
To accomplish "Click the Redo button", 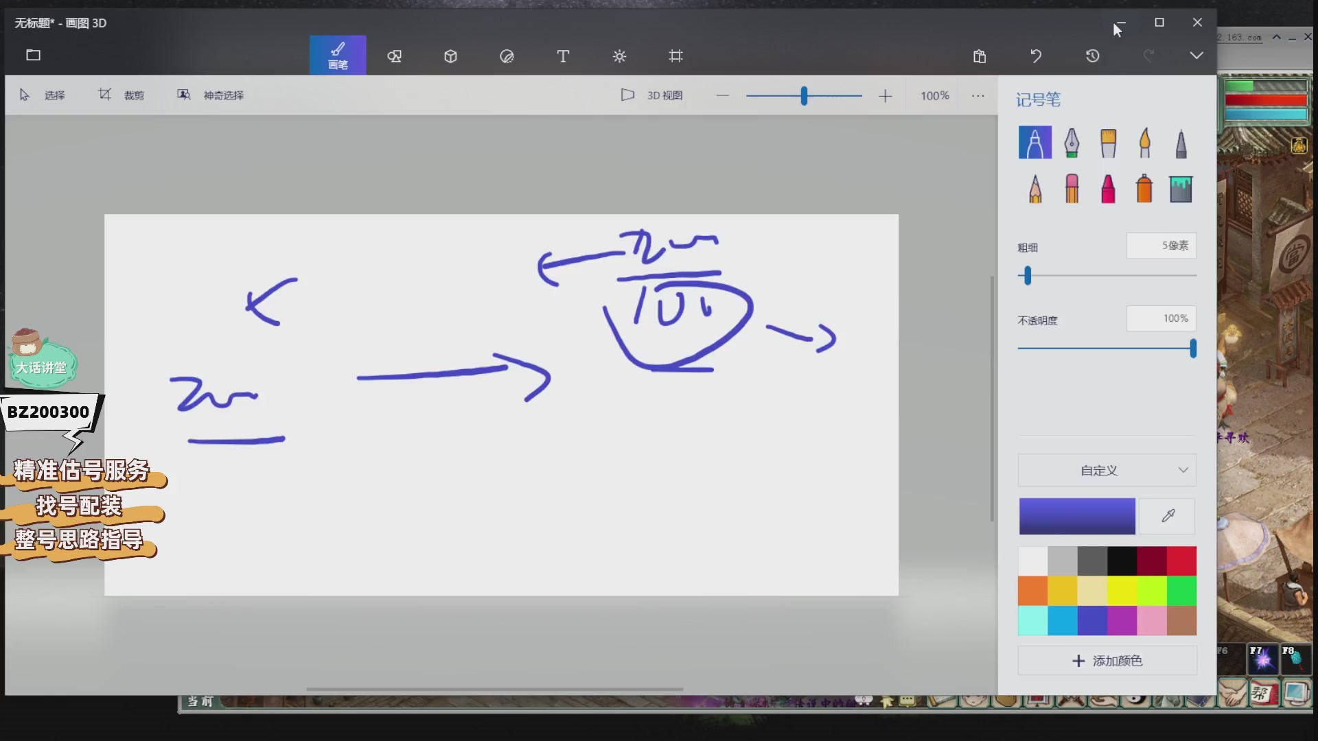I will (1147, 55).
